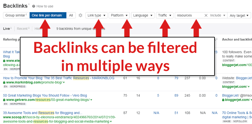
Task: Open the Link type dropdown
Action: point(96,15)
